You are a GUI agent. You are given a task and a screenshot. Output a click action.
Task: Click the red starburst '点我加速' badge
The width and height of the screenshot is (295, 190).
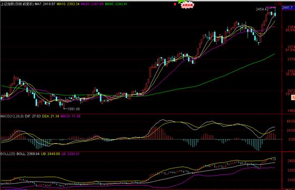point(187,5)
